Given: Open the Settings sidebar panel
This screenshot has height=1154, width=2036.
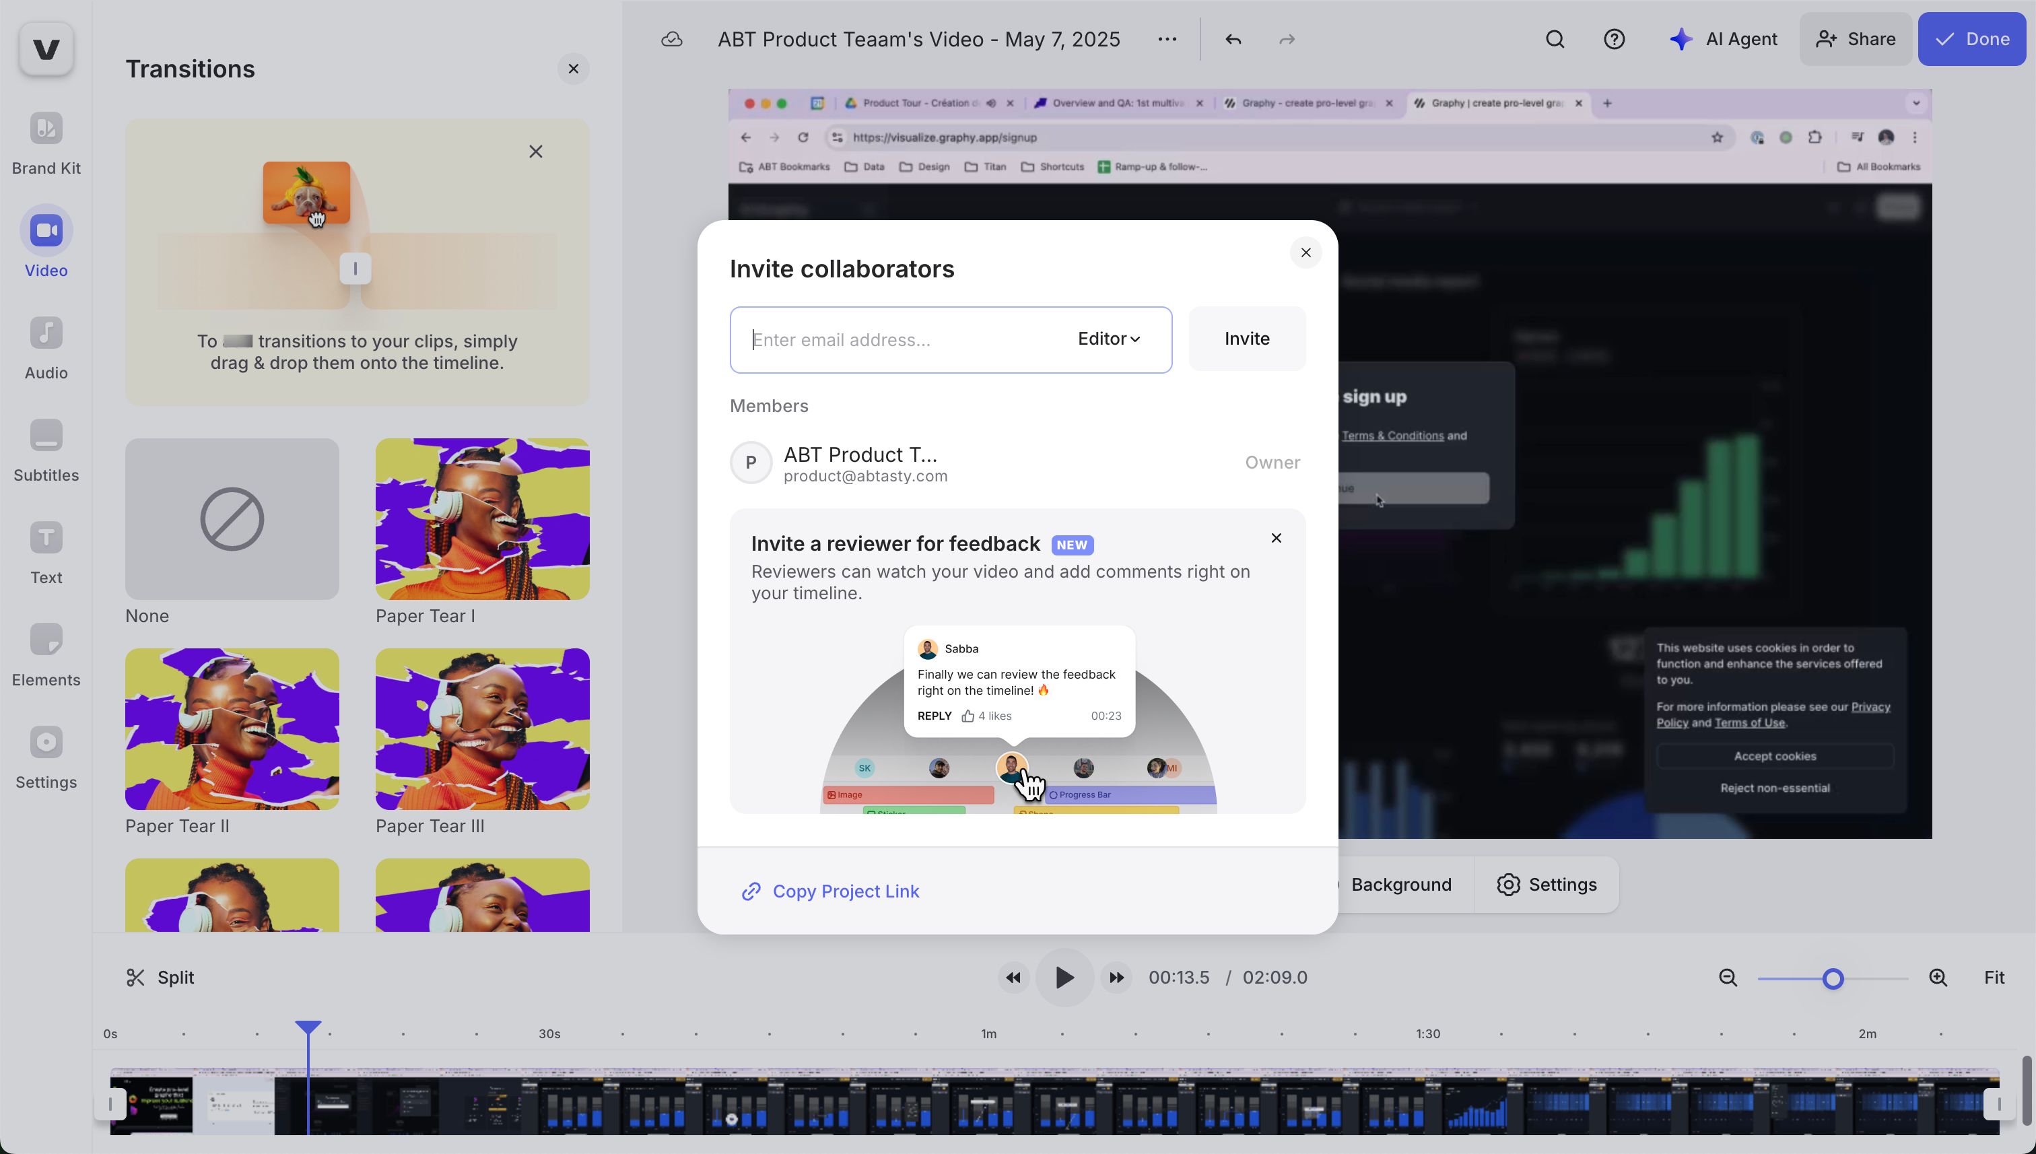Looking at the screenshot, I should [46, 757].
